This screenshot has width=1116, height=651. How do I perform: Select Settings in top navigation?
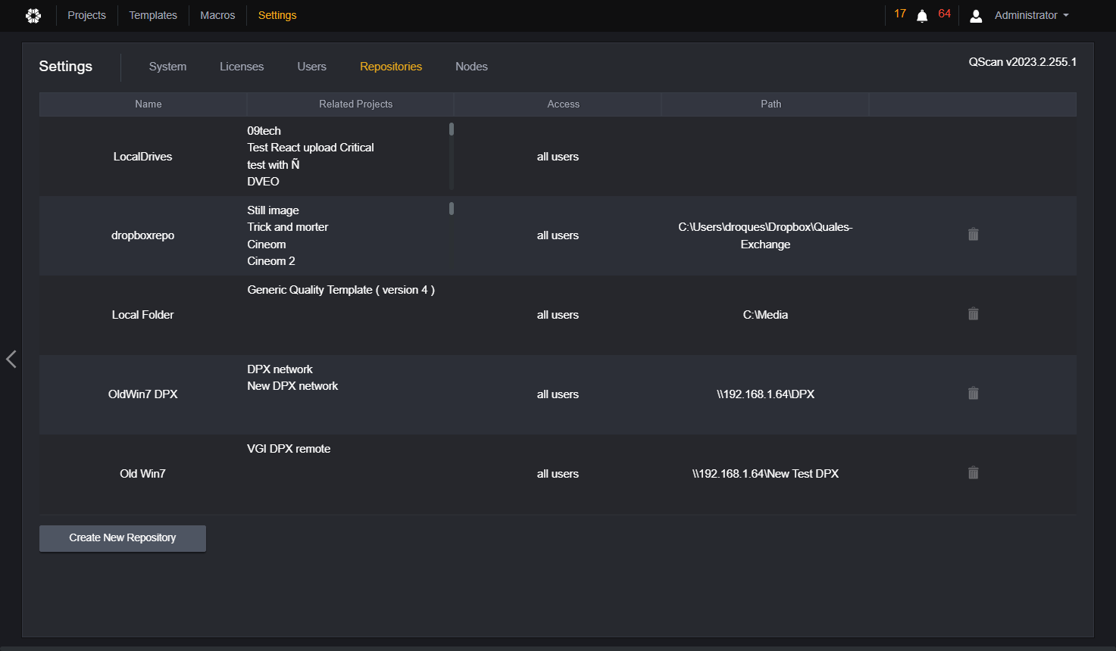pos(277,15)
